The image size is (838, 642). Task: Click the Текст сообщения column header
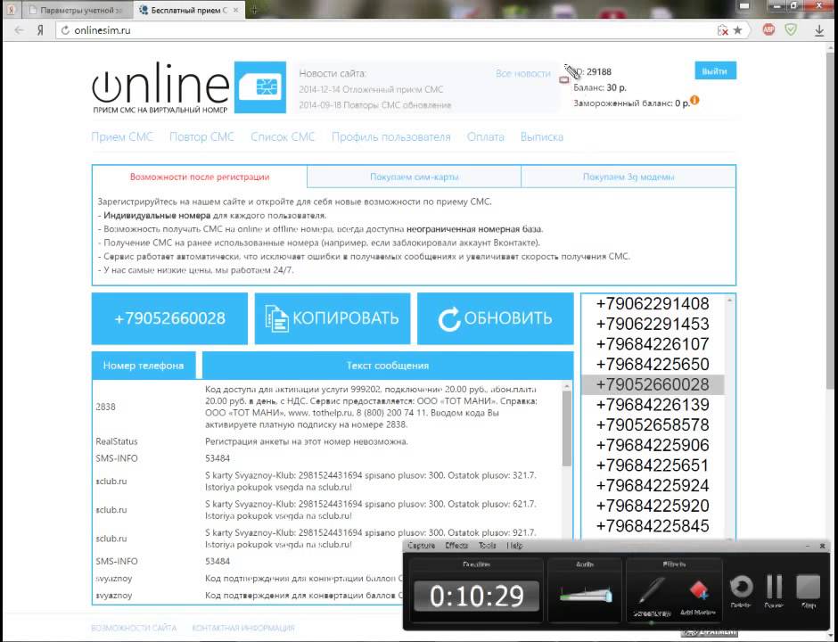click(x=388, y=366)
